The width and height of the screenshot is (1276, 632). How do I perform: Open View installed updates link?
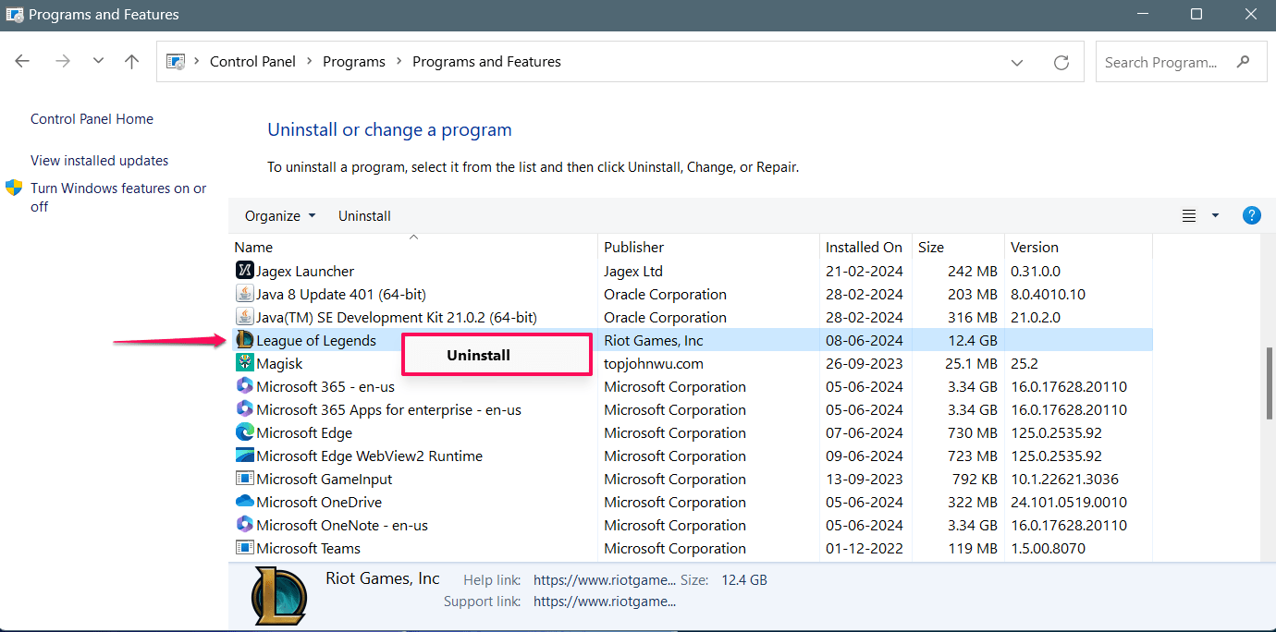(99, 161)
